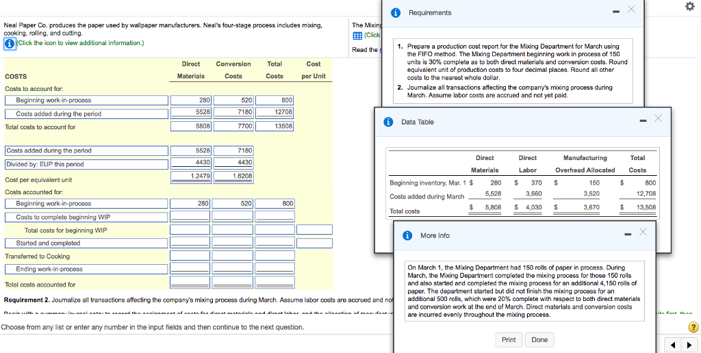The height and width of the screenshot is (353, 701).
Task: Click Conversion Costs input for Total costs accounted for
Action: [x=233, y=283]
